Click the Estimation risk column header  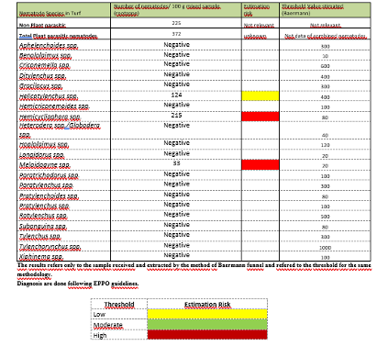pos(257,10)
